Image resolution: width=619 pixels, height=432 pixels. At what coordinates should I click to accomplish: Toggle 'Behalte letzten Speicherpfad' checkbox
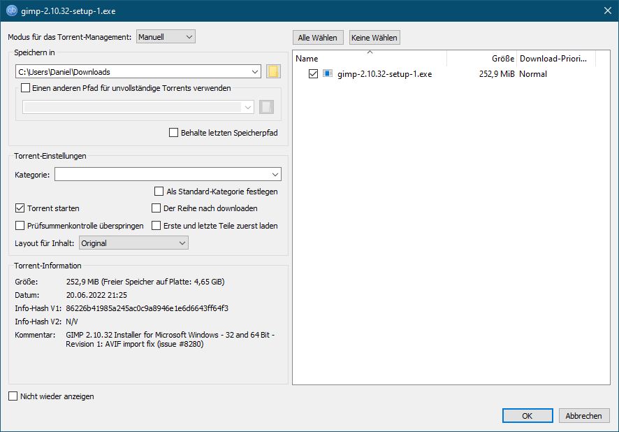173,133
